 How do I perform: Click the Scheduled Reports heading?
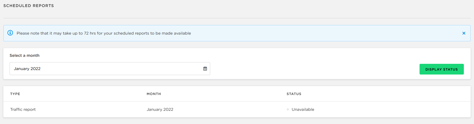pos(28,6)
